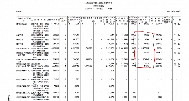
Task: Click the capital value 113,811
Action: [56, 93]
